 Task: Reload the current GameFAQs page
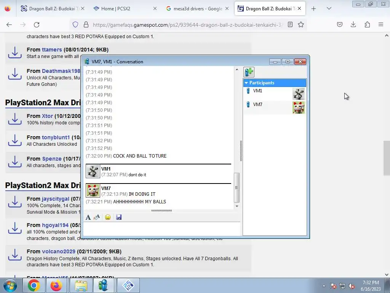pyautogui.click(x=37, y=24)
